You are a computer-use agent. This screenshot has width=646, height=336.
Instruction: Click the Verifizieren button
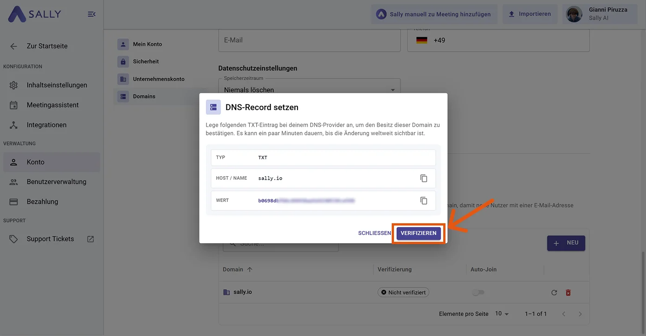419,233
